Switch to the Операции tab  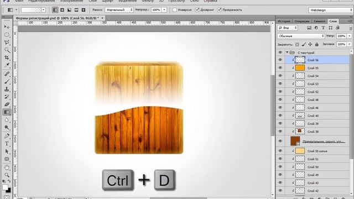tap(301, 21)
